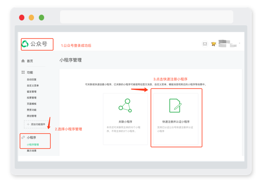Open 原创管理 in the sidebar

coord(32,116)
